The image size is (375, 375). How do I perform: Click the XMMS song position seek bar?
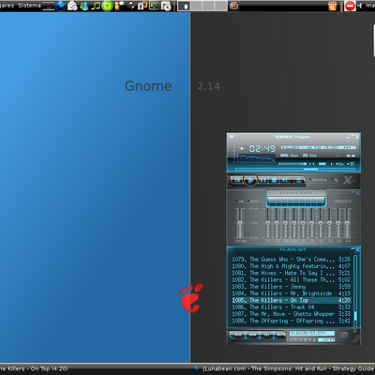tap(294, 170)
